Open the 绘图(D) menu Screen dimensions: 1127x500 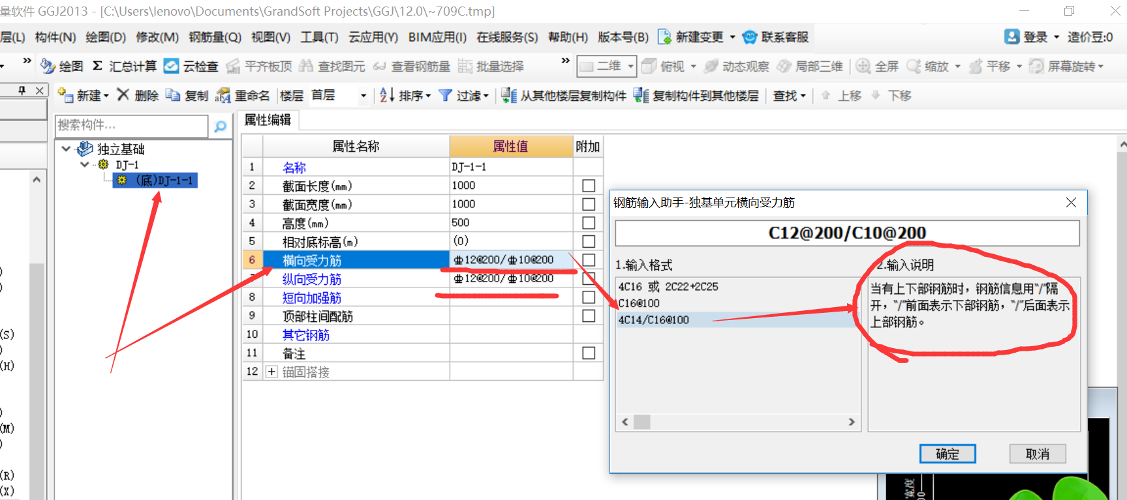tap(106, 37)
